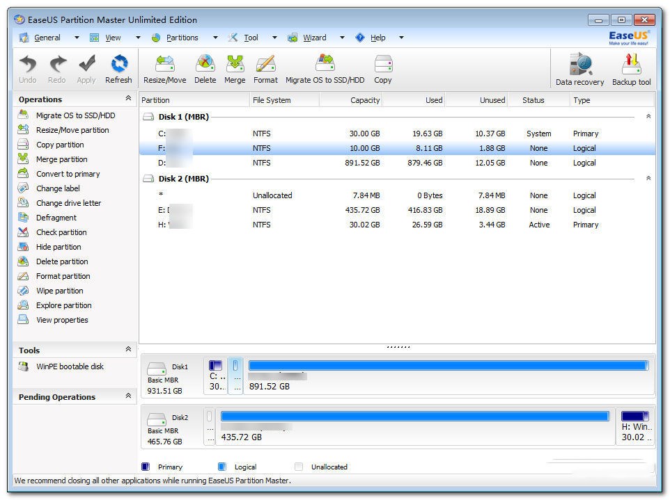Collapse the Disk 1 (MBR) group
The image size is (670, 500).
click(648, 117)
